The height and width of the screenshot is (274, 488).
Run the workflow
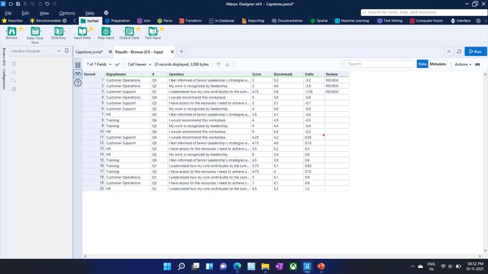pos(475,52)
